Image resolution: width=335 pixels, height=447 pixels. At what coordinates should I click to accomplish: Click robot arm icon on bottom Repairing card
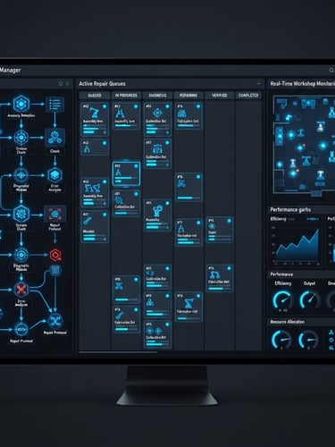point(188,303)
